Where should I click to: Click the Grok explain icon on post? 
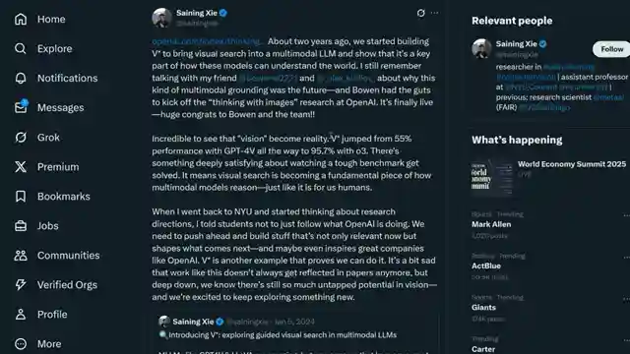coord(420,13)
